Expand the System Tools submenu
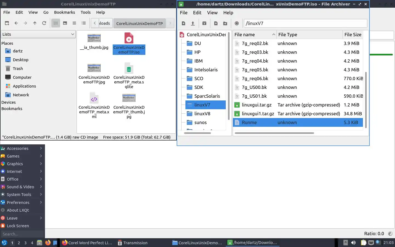395x247 pixels. click(22, 195)
